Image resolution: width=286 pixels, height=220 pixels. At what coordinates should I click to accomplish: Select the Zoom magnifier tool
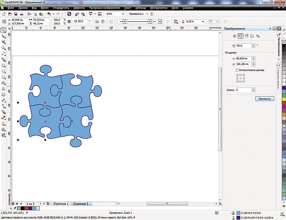(4, 48)
